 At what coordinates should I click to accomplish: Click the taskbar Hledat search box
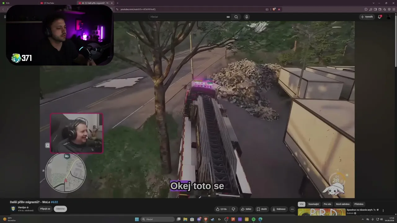pos(158,219)
